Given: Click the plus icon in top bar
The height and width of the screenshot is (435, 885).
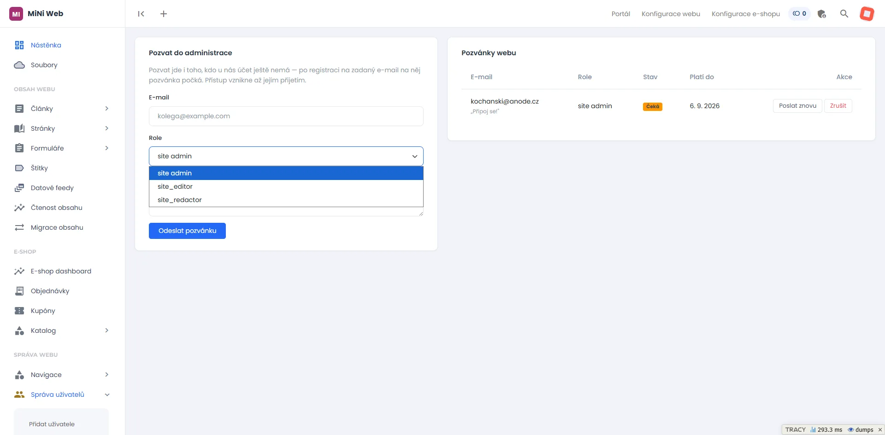Looking at the screenshot, I should [x=164, y=14].
